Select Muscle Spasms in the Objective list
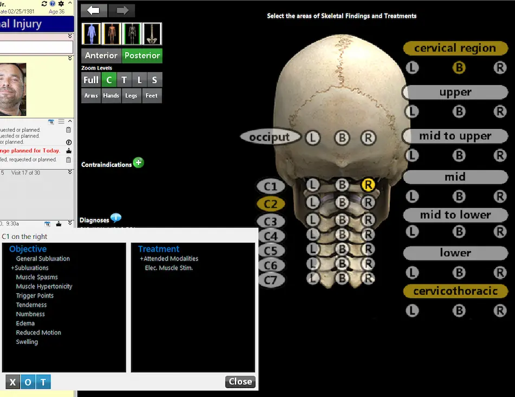 tap(37, 277)
